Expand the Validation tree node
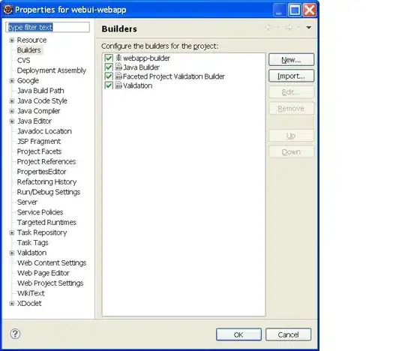Viewport: 405px width, 351px height. tap(12, 253)
